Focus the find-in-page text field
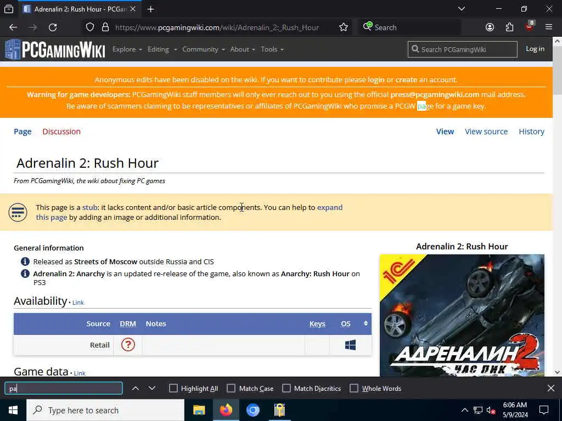562x421 pixels. [x=64, y=389]
